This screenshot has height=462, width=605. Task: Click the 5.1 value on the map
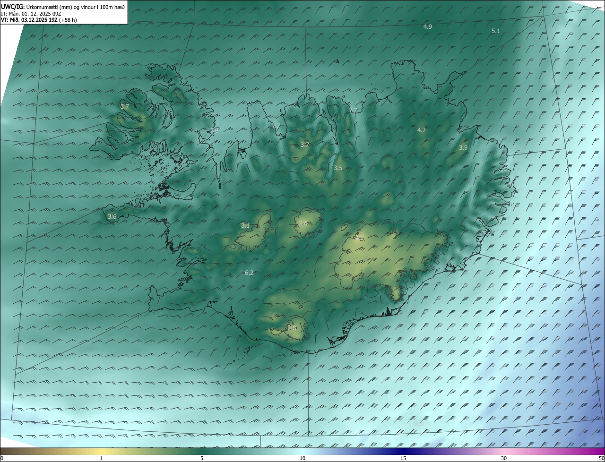click(x=496, y=31)
